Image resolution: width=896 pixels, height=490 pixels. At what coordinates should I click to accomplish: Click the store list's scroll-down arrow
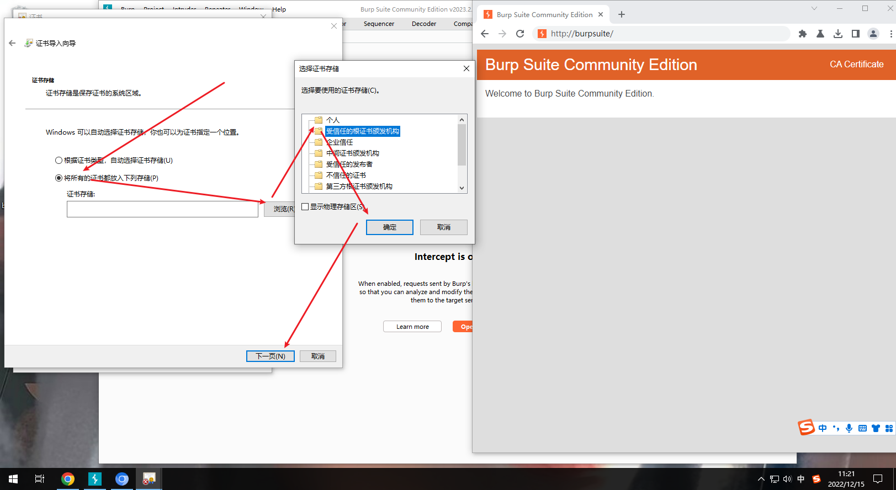(462, 188)
